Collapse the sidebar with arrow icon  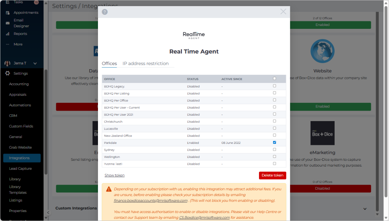48,213
